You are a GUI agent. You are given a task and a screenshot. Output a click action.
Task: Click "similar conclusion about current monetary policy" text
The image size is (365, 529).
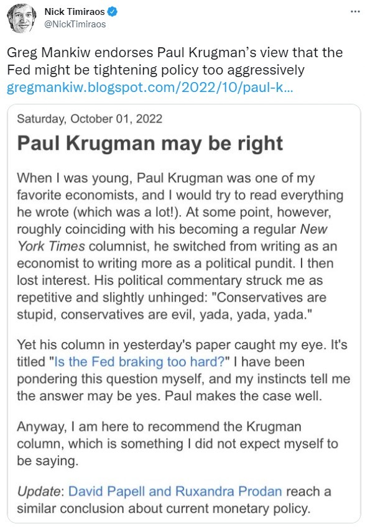164,508
